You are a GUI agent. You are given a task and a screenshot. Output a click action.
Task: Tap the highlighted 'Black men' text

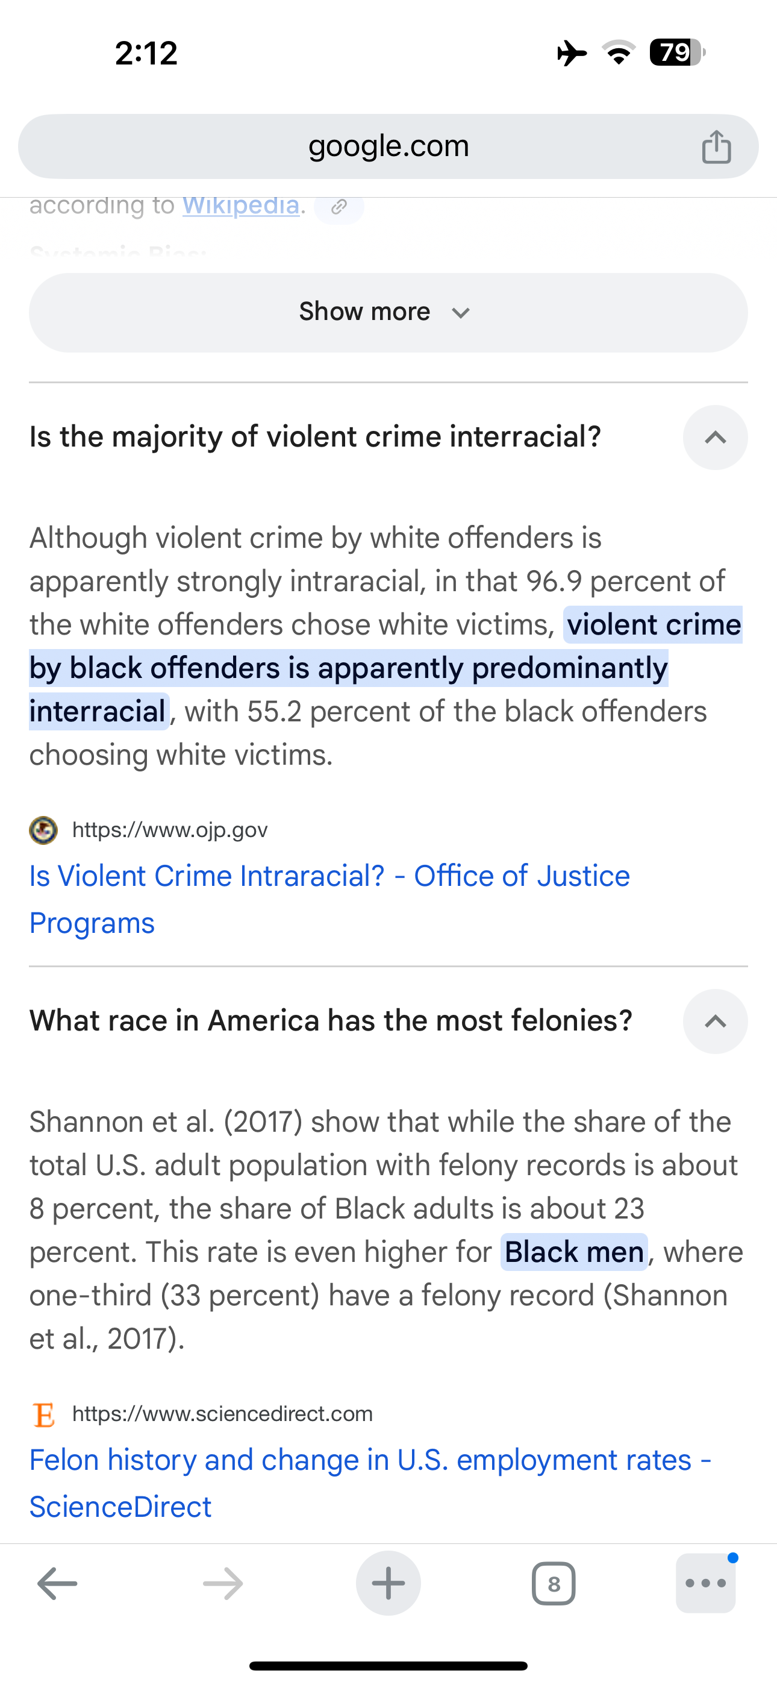coord(574,1252)
